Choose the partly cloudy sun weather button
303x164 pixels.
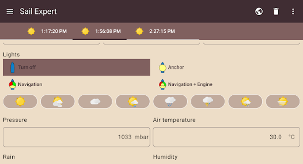tap(58, 101)
